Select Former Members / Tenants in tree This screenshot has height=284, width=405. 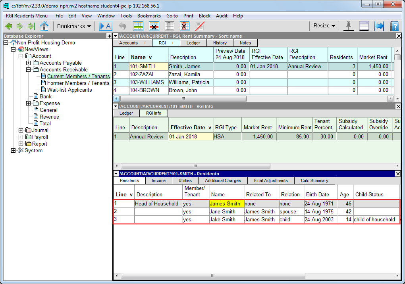(78, 83)
